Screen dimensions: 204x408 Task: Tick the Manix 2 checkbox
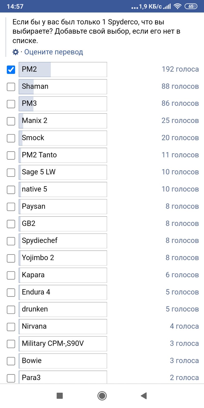click(x=11, y=121)
